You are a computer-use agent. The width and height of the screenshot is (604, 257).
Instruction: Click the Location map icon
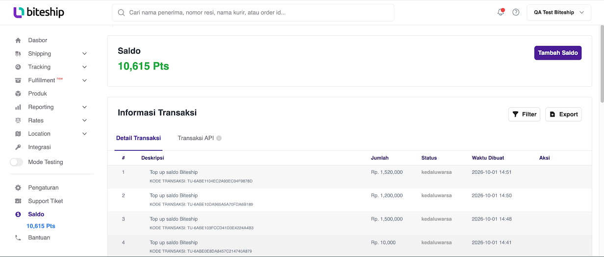pos(18,134)
